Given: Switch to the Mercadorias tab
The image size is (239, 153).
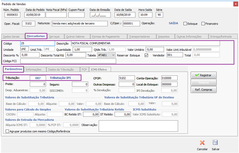Looking at the screenshot, I should [36, 36].
